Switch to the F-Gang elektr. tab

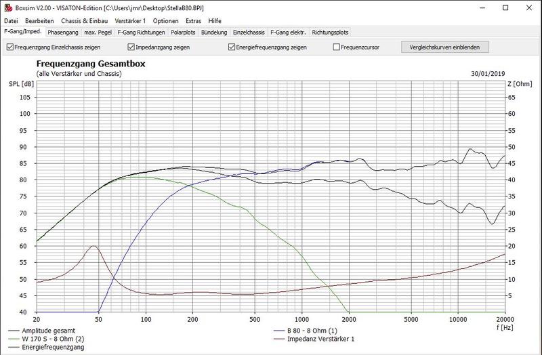tap(288, 32)
